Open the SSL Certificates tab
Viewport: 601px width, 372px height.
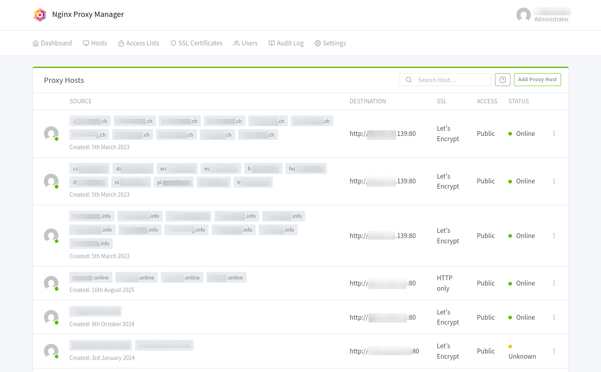tap(197, 43)
